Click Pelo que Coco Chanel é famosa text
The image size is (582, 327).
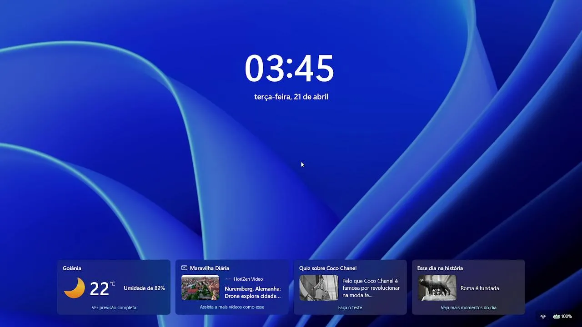pyautogui.click(x=371, y=288)
